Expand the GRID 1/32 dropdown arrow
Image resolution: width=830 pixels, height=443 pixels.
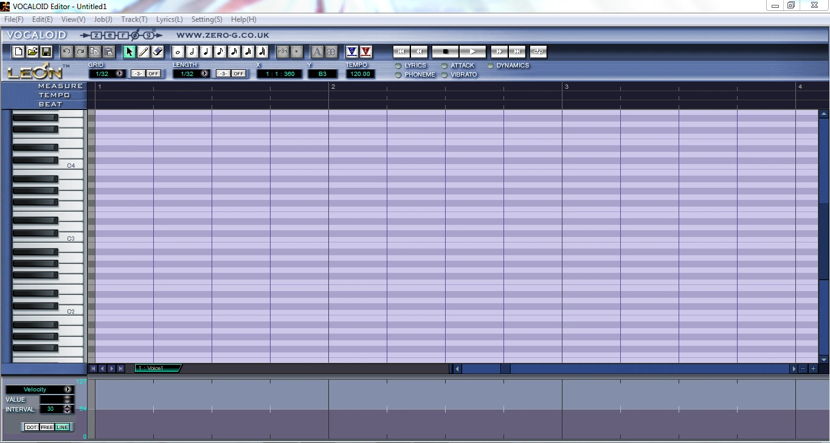119,74
